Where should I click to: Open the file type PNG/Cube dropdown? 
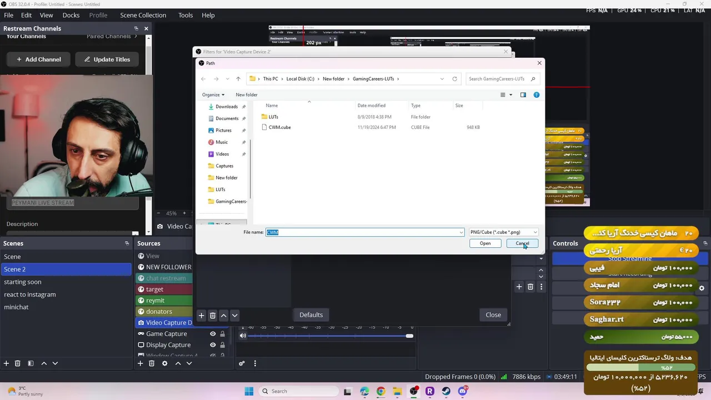pyautogui.click(x=503, y=232)
